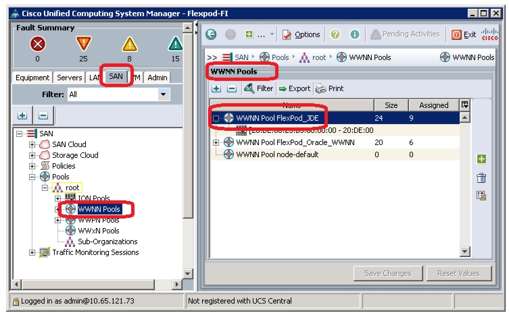This screenshot has height=313, width=509.
Task: Click the minor faults yellow triangle icon
Action: tap(130, 44)
